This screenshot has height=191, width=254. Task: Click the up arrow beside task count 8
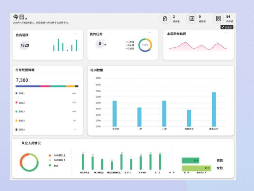[x=105, y=45]
